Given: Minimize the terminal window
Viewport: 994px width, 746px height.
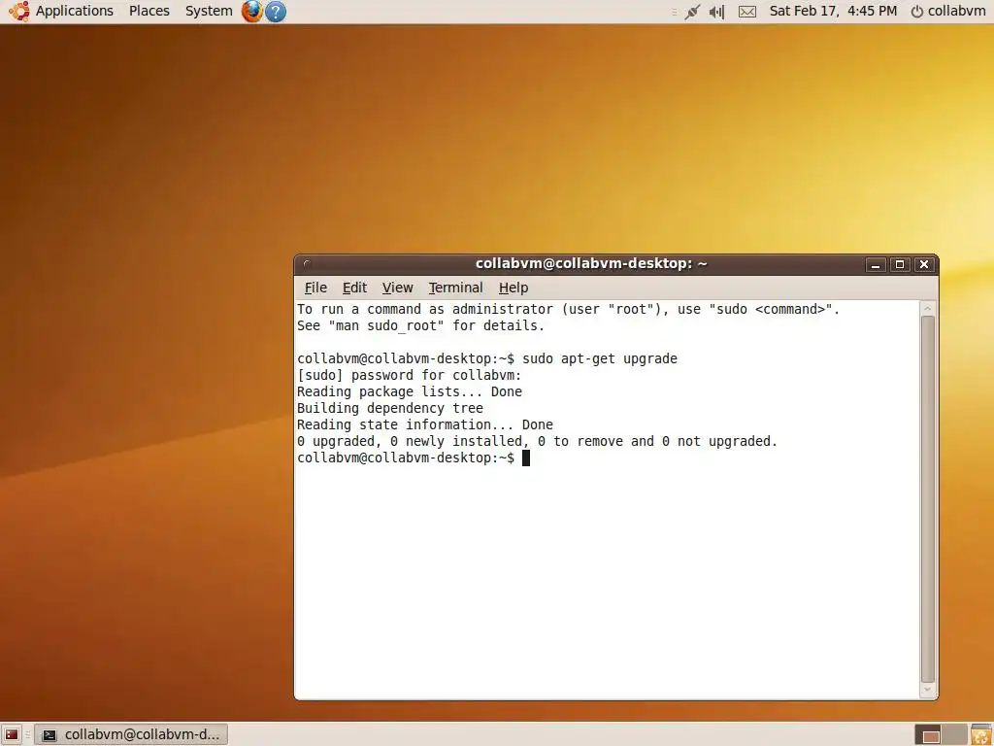Looking at the screenshot, I should (x=876, y=264).
